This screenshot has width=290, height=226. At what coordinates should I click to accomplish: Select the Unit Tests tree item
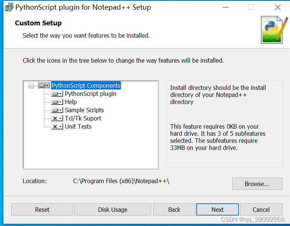tap(78, 126)
